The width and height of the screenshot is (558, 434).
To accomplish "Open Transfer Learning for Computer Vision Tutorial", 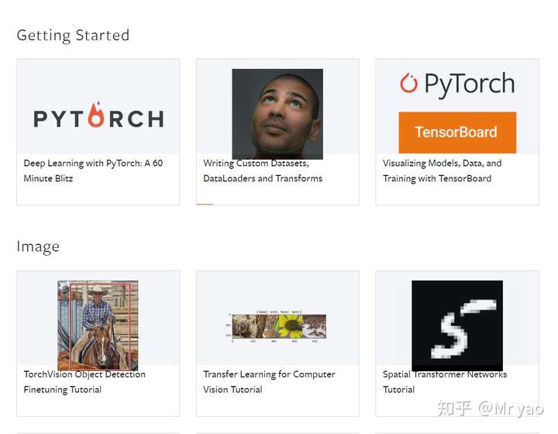I will click(269, 382).
